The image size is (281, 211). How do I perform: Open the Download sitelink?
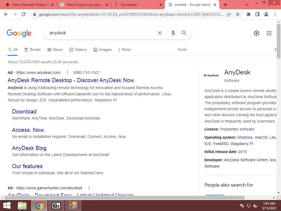point(24,112)
